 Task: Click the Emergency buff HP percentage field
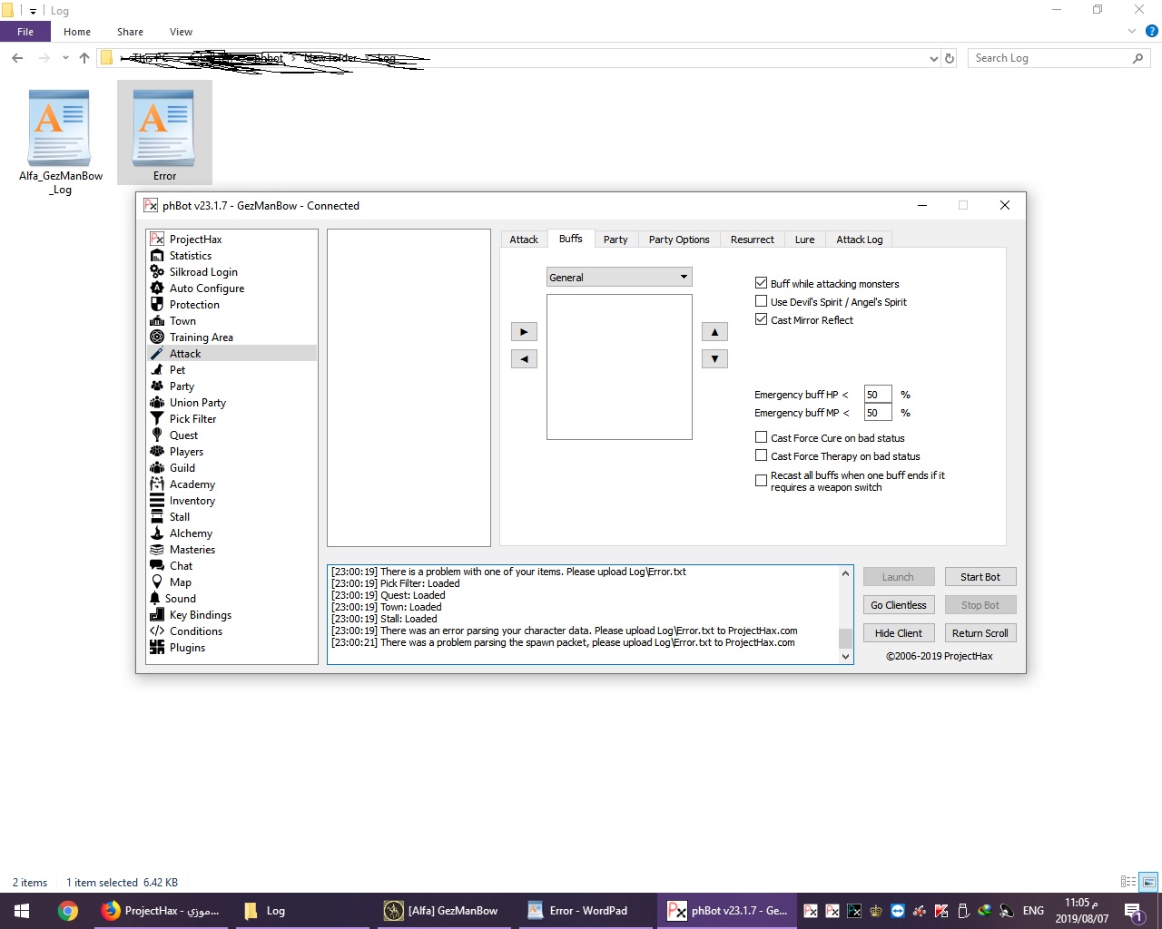click(876, 395)
